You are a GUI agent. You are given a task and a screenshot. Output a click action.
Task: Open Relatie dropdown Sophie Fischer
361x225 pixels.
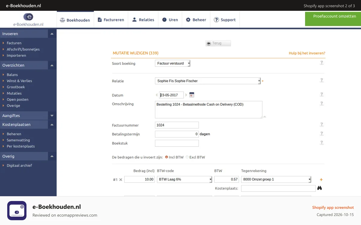(x=208, y=81)
